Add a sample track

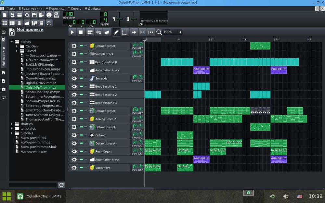98,32
